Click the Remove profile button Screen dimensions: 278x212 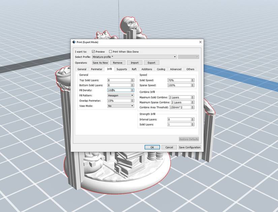pyautogui.click(x=118, y=63)
